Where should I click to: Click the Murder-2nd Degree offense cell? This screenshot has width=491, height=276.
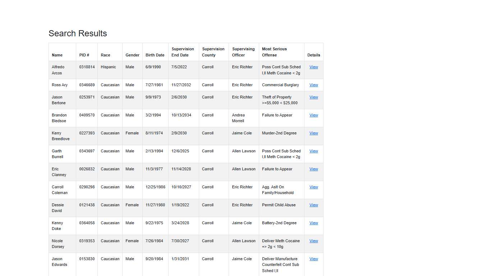279,133
